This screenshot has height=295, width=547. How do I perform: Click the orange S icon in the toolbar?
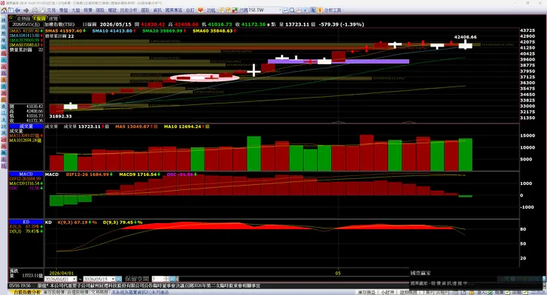click(x=319, y=10)
